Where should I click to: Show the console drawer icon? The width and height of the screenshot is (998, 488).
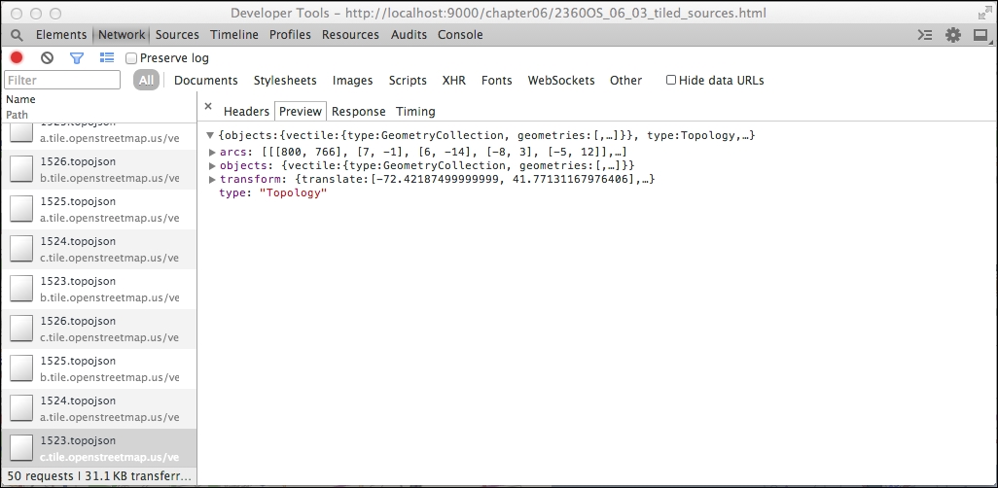click(925, 35)
